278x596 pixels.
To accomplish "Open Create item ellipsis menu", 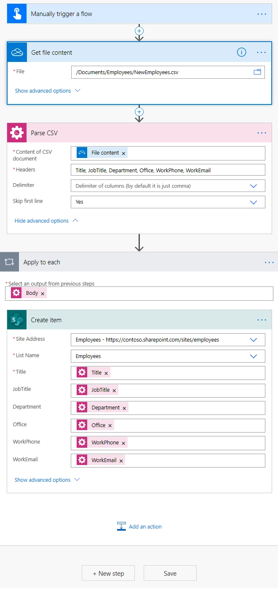I will click(x=262, y=320).
